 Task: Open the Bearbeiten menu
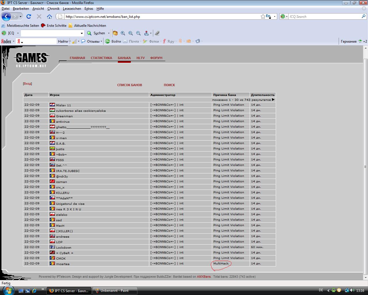click(x=21, y=9)
